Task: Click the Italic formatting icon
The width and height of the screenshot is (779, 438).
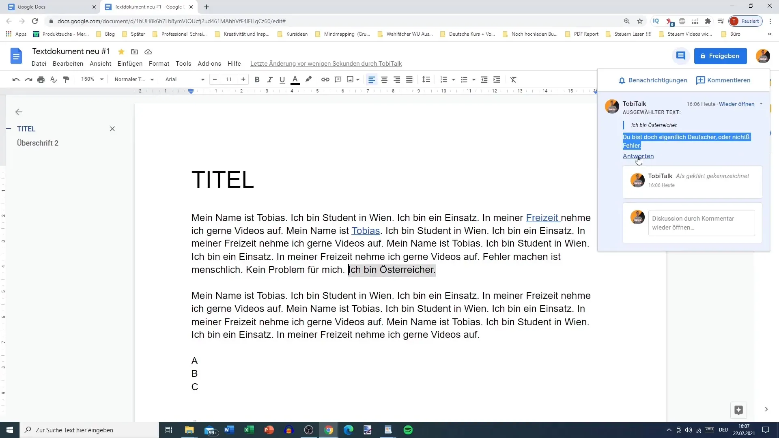Action: tap(270, 79)
